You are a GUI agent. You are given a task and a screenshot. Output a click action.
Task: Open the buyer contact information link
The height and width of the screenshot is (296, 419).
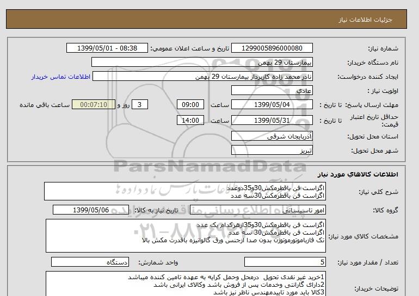pos(60,77)
